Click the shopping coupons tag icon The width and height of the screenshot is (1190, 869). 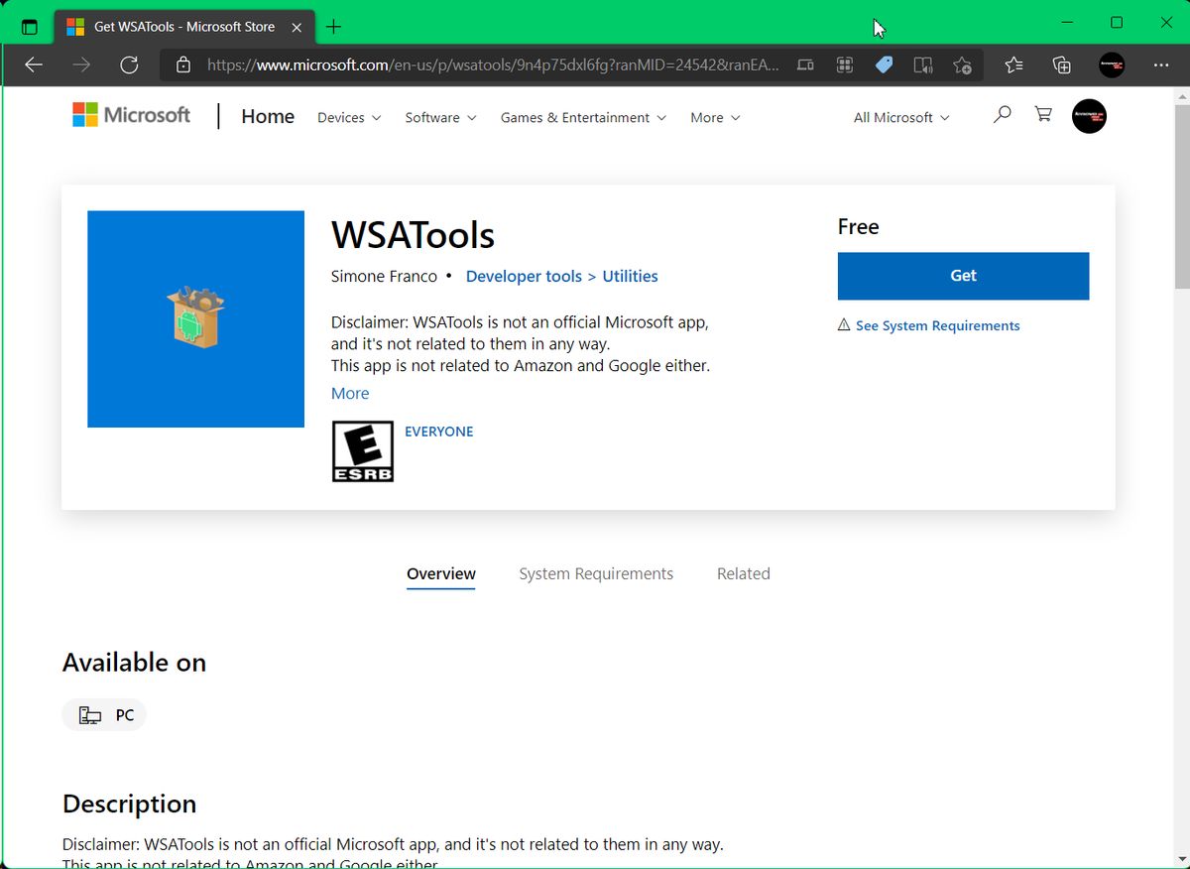(884, 64)
